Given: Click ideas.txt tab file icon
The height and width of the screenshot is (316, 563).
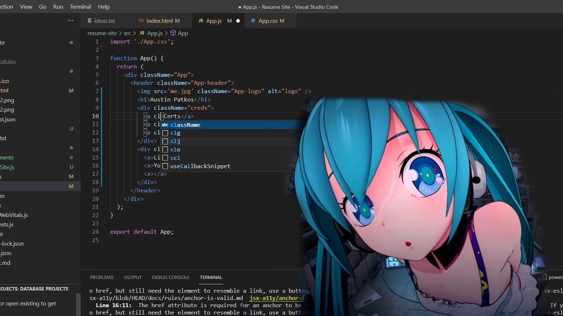Looking at the screenshot, I should [90, 21].
